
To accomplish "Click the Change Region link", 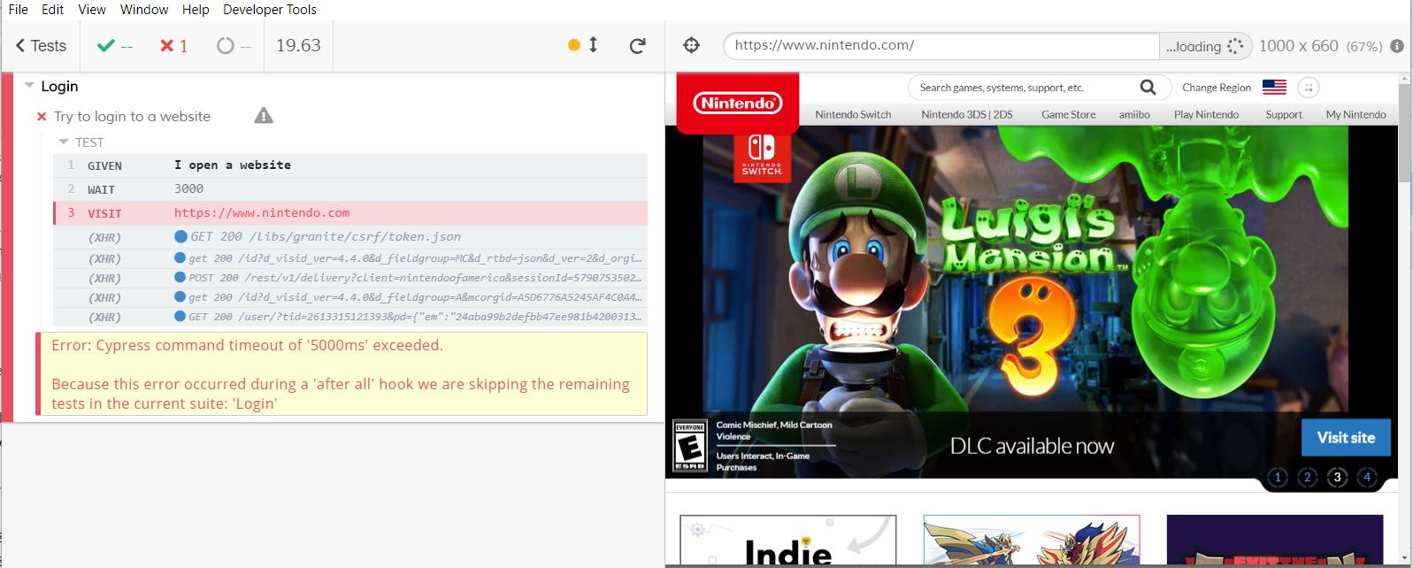I will [1216, 88].
